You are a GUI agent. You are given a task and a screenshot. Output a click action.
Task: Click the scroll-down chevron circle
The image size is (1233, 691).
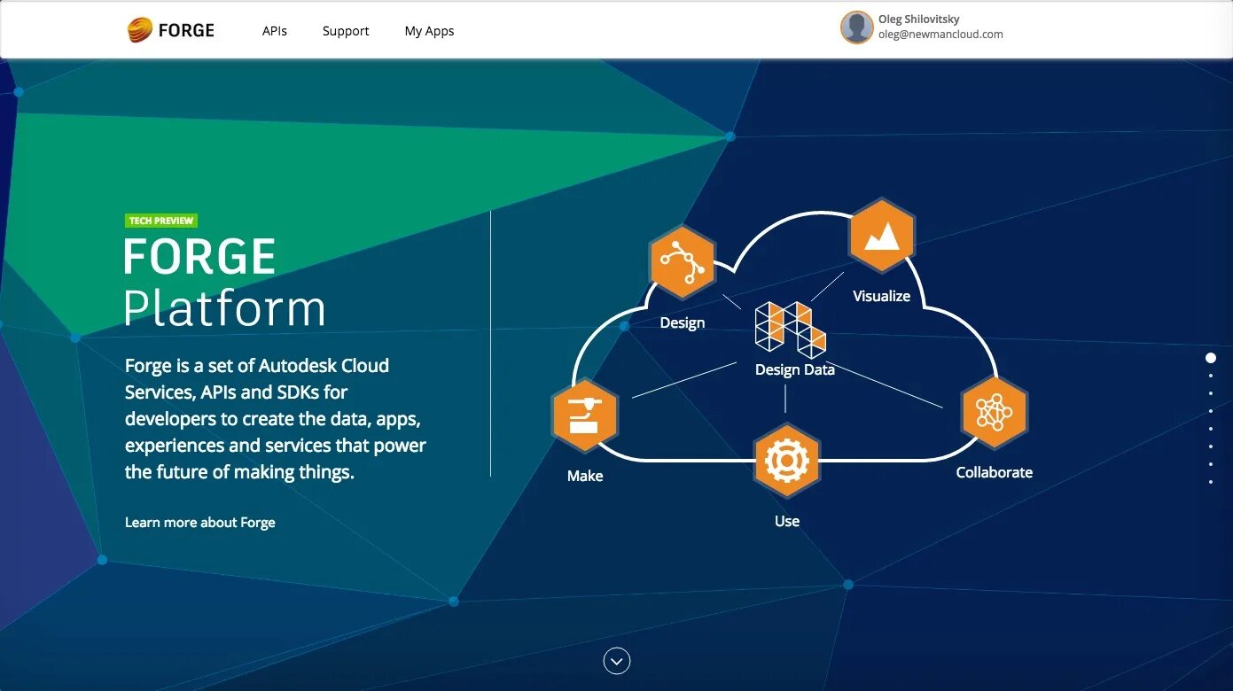[x=617, y=661]
